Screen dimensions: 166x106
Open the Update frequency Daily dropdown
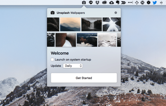73,66
